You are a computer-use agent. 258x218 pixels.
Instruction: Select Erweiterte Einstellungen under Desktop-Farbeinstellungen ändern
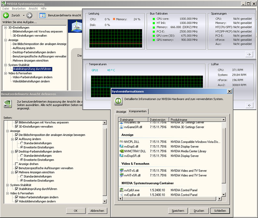coord(21,160)
